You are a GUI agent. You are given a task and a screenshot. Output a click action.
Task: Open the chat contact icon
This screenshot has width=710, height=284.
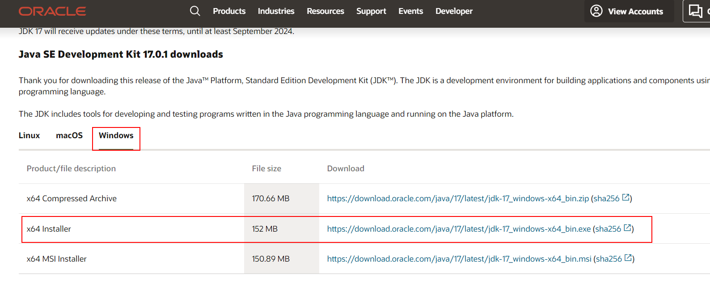pos(696,11)
